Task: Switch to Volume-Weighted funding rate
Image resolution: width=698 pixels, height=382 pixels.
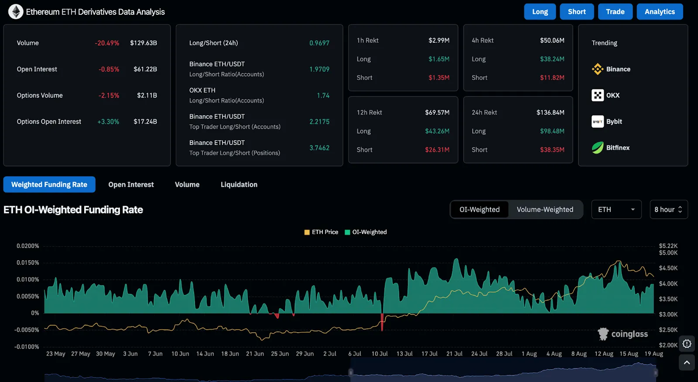Action: point(545,210)
